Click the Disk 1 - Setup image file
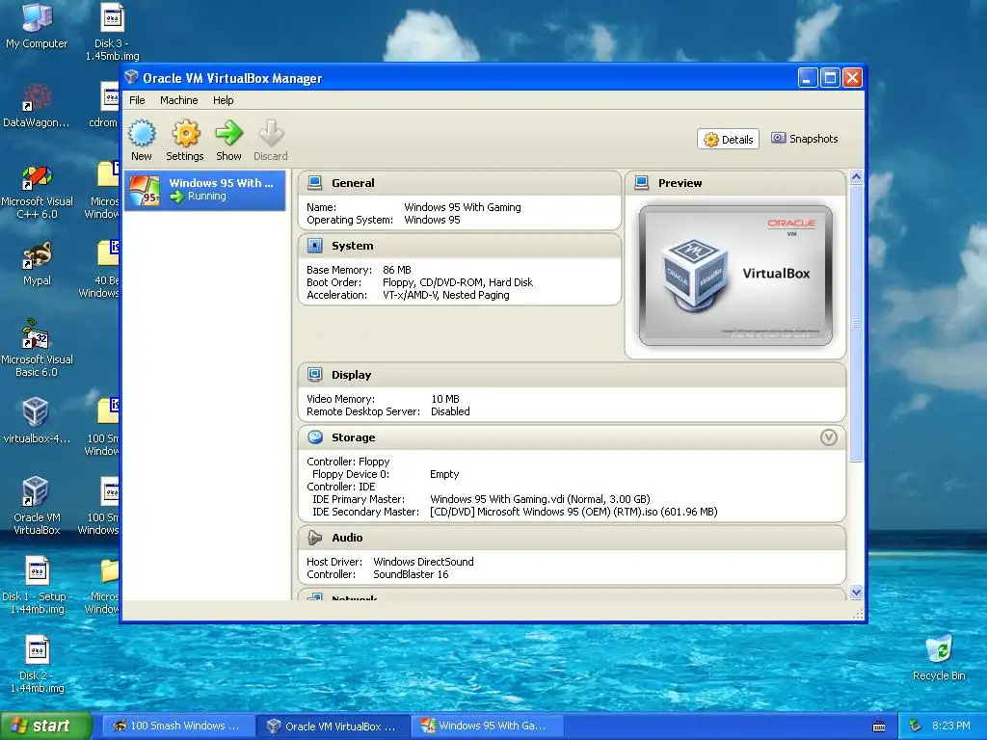Screen dimensions: 987x740 click(38, 585)
